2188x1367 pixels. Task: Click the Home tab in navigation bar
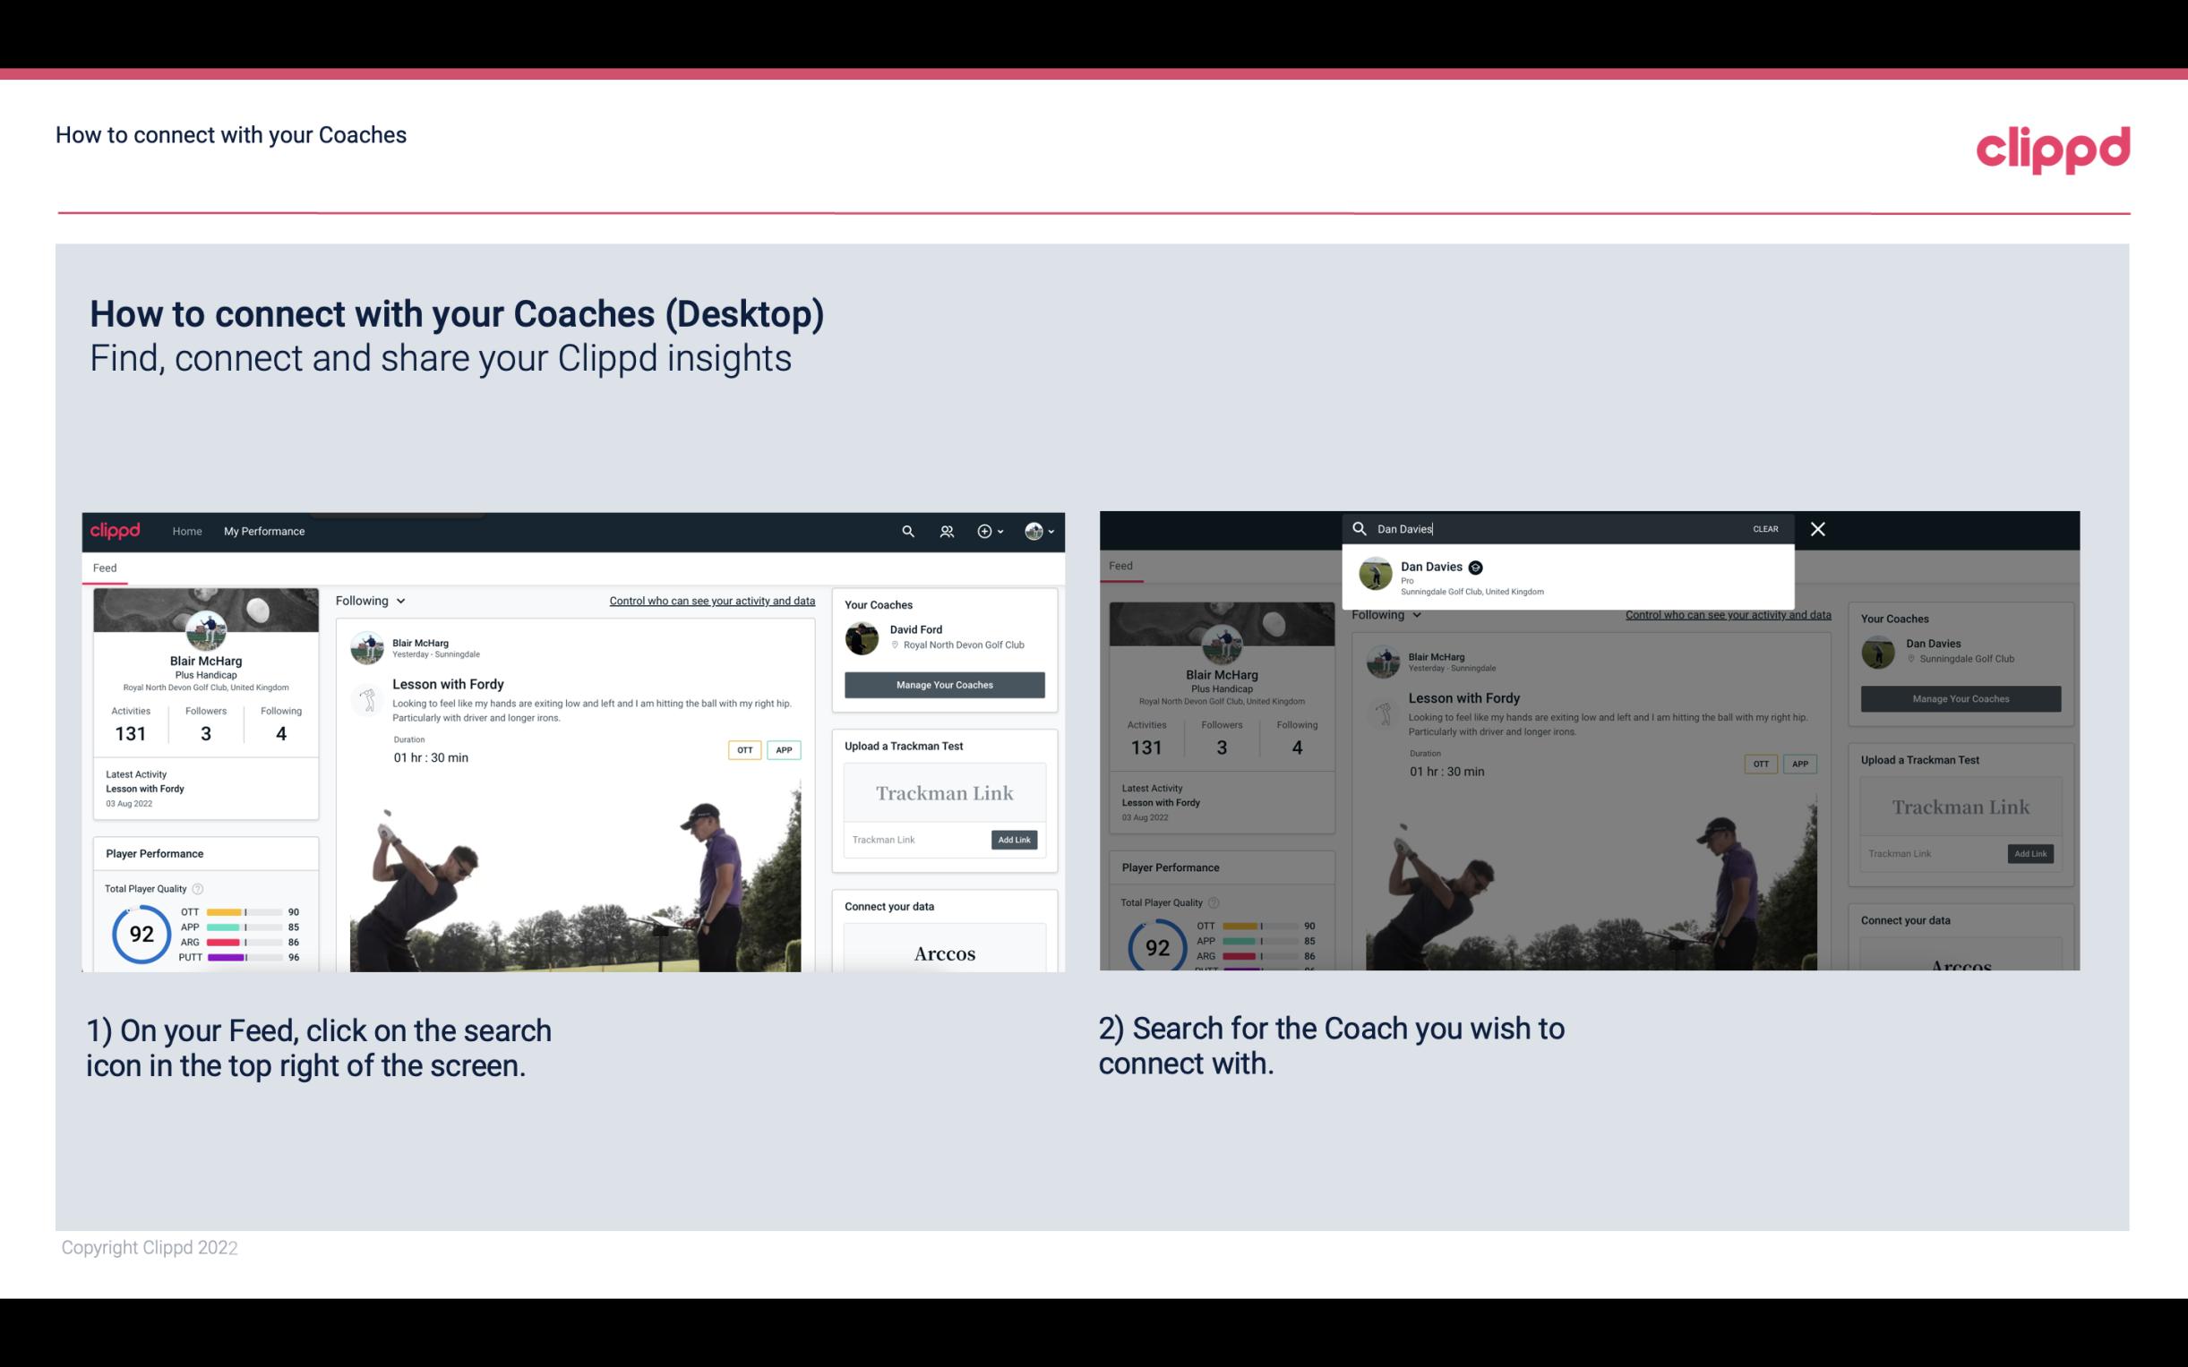pos(187,531)
